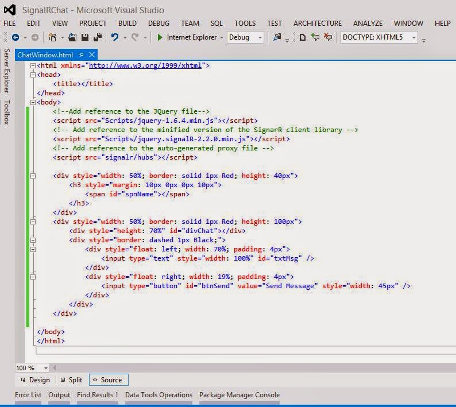Click the New Project toolbar icon
The image size is (456, 407).
coord(53,37)
